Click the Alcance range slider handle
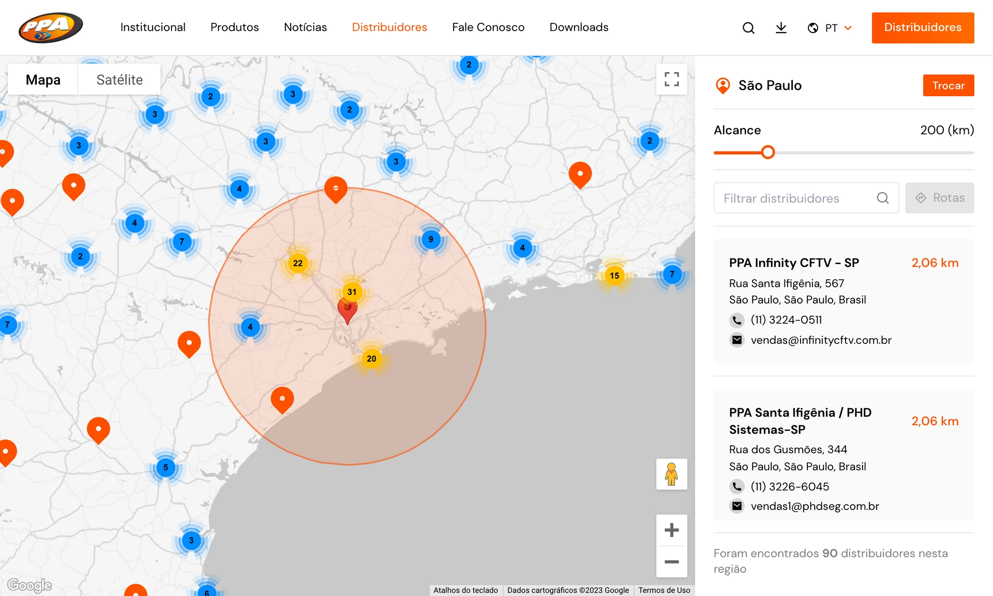This screenshot has width=993, height=596. click(768, 152)
